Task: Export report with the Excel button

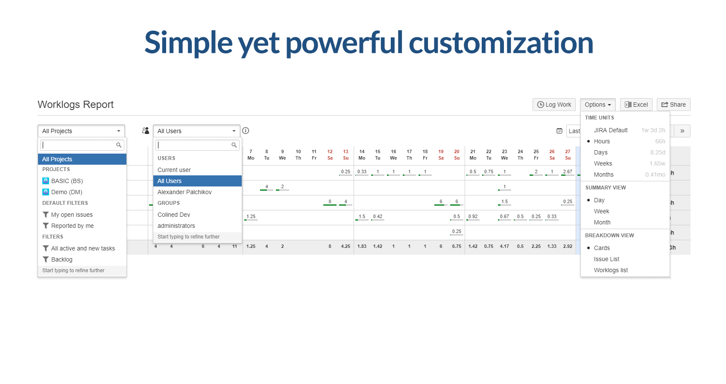Action: [x=636, y=105]
